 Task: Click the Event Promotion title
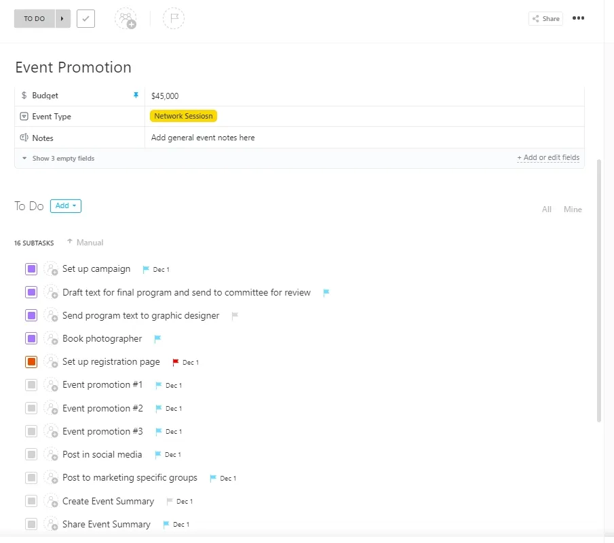pos(73,67)
